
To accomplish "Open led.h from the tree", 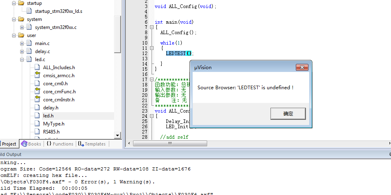I will click(x=48, y=116).
